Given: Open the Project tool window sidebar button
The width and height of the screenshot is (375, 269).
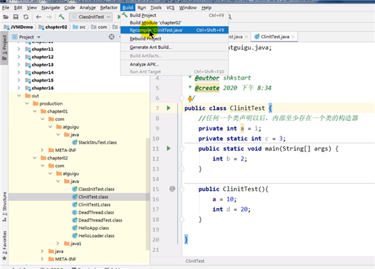Looking at the screenshot, I should 5,48.
